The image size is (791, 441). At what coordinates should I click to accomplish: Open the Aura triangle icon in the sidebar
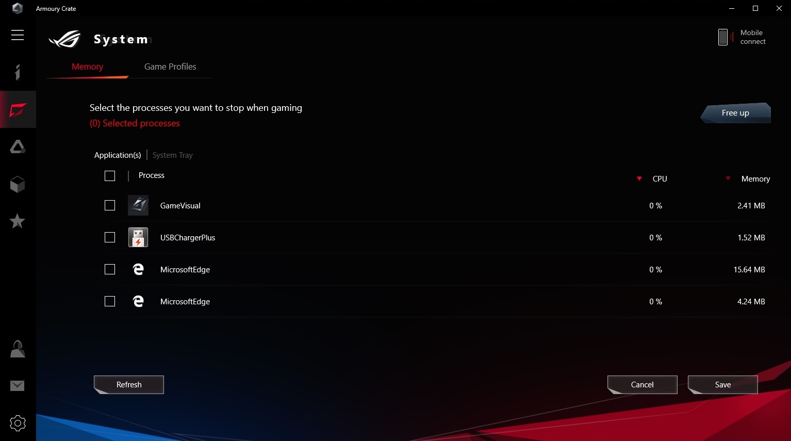click(18, 147)
